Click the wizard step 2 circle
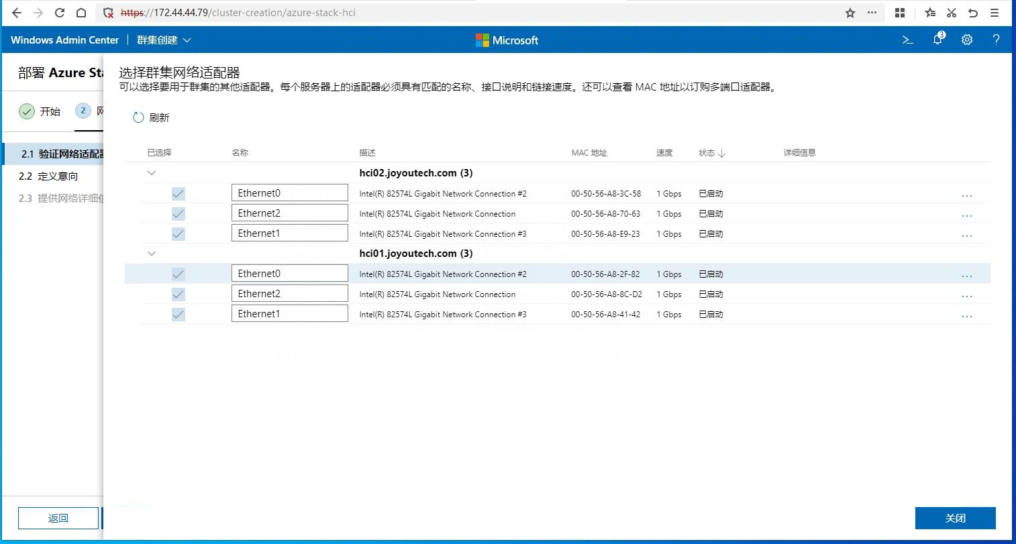This screenshot has width=1016, height=544. click(83, 111)
